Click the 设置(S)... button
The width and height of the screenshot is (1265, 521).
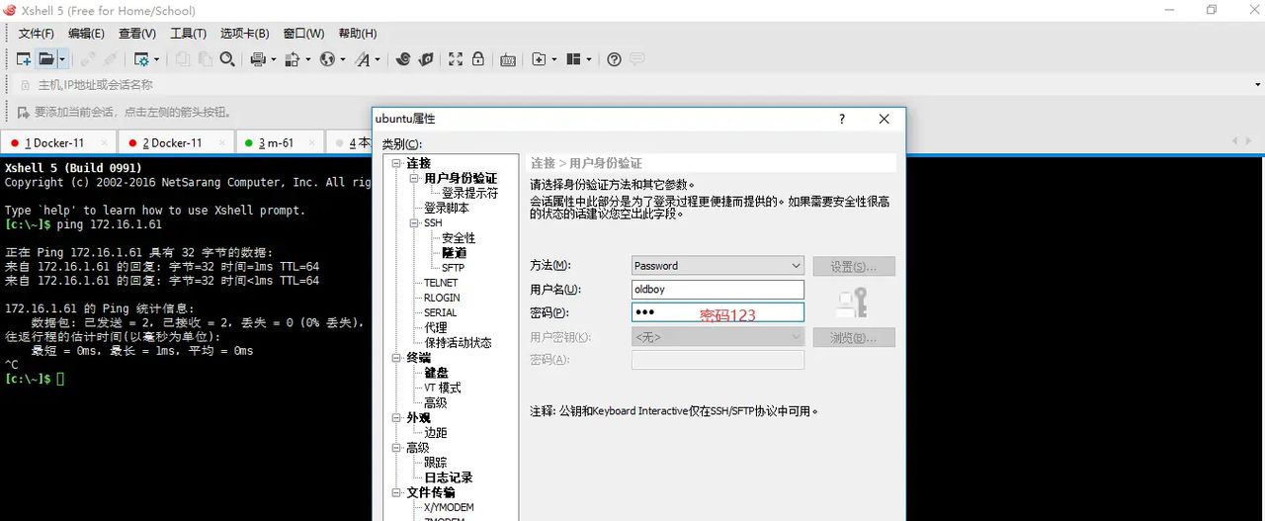pos(854,266)
